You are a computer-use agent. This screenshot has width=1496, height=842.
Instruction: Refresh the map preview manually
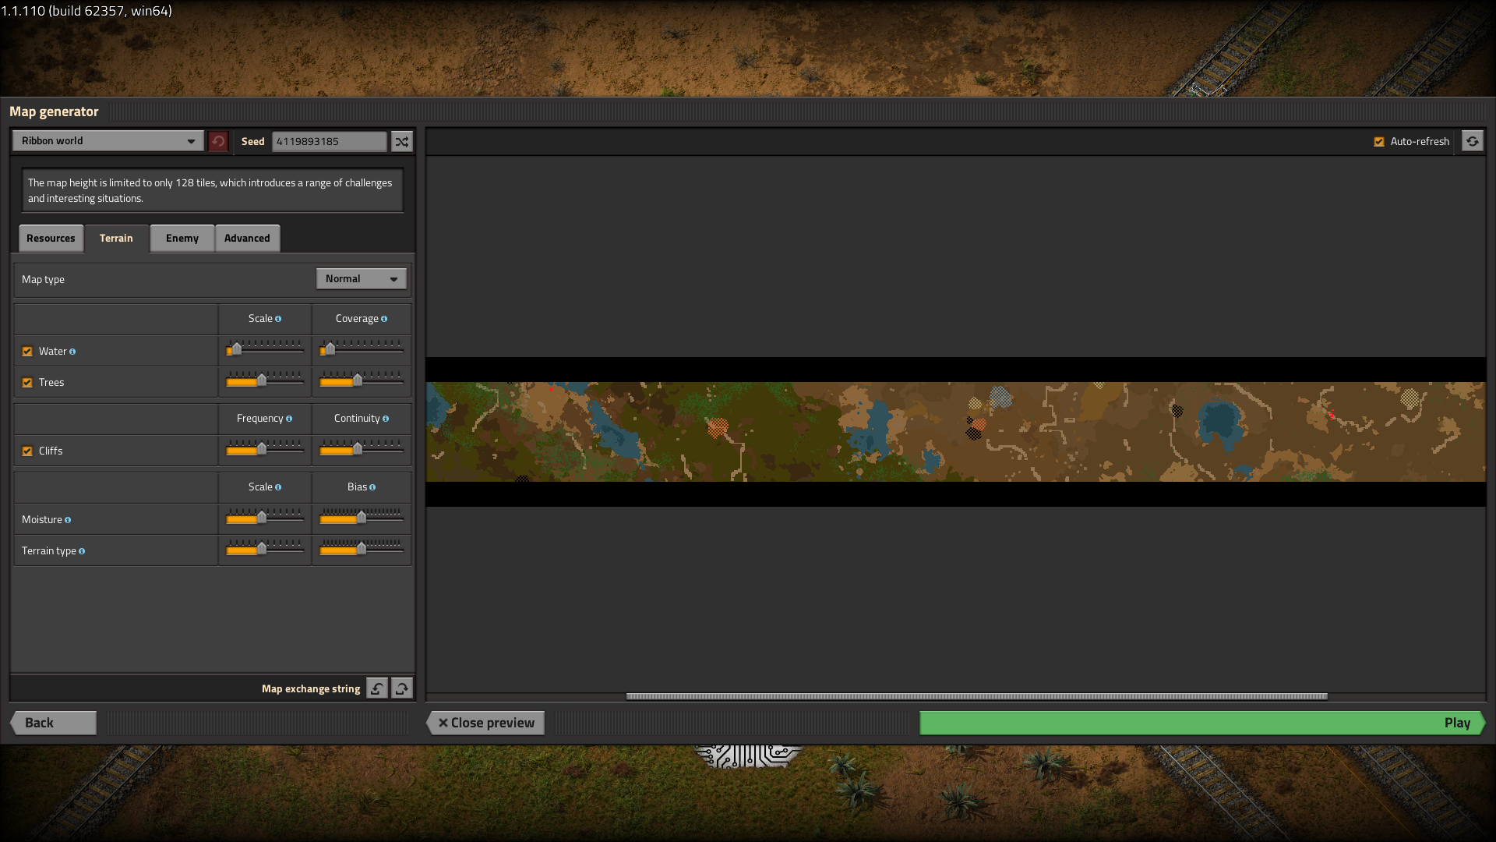pyautogui.click(x=1472, y=141)
